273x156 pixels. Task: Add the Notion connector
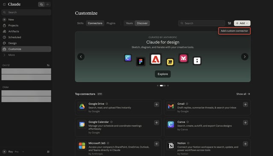pyautogui.click(x=245, y=144)
